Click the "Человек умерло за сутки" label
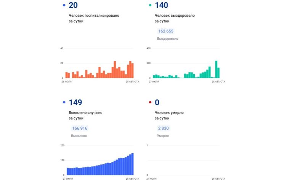The height and width of the screenshot is (183, 305). tap(169, 115)
